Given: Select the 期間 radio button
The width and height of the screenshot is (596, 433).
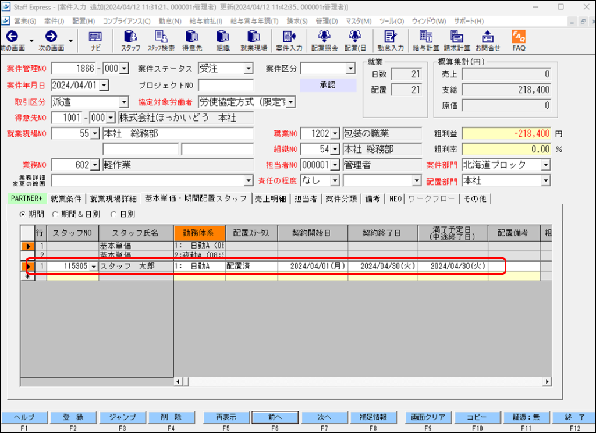Looking at the screenshot, I should pos(23,214).
